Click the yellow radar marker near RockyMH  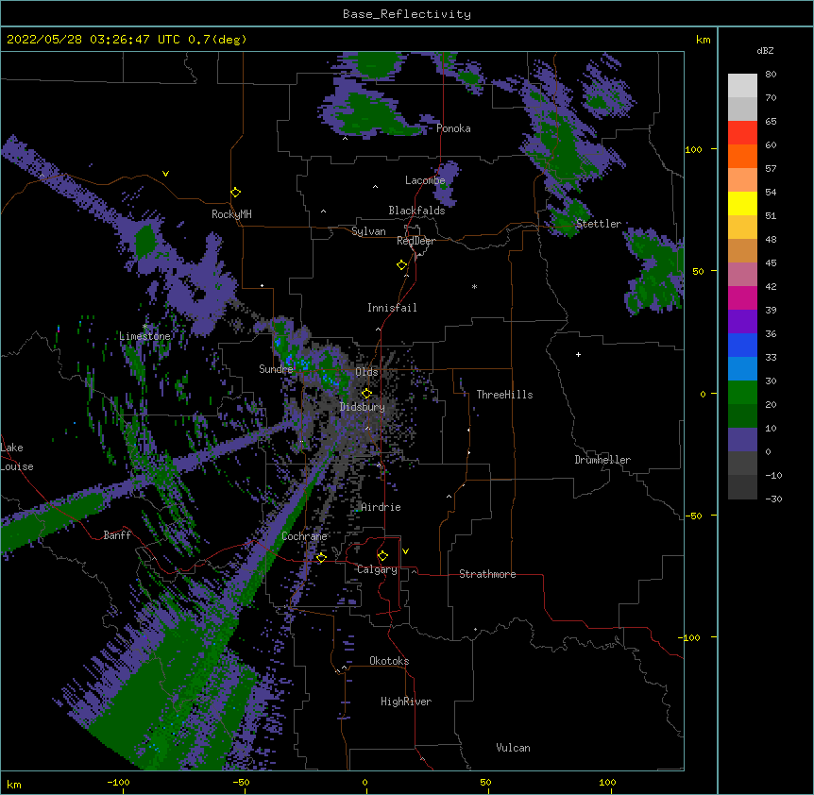(x=236, y=193)
